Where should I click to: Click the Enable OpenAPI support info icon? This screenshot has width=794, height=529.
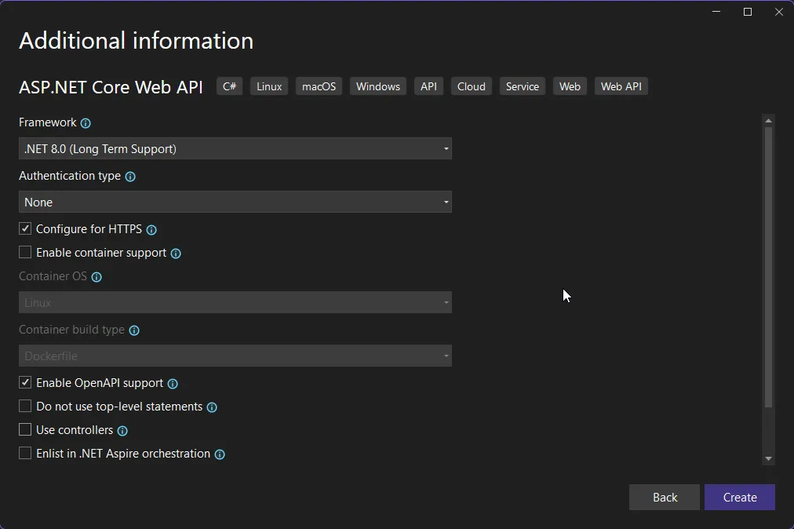pos(173,384)
